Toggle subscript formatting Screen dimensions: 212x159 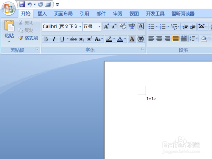tap(81, 39)
